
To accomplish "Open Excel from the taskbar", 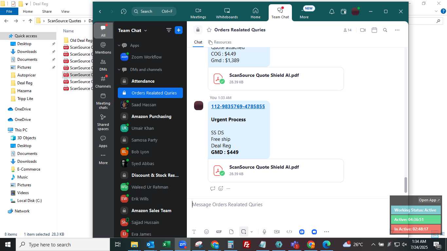I will [x=167, y=244].
